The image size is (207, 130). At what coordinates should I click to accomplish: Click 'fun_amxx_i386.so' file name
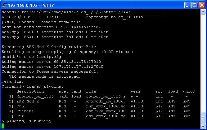point(106,106)
